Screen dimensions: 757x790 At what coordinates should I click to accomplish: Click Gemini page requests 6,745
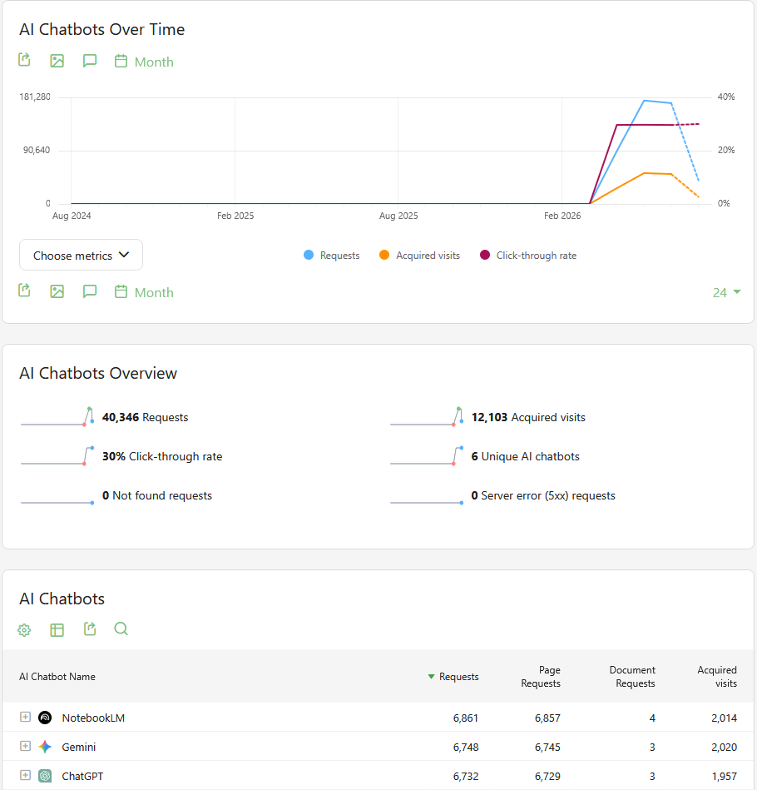pos(547,748)
